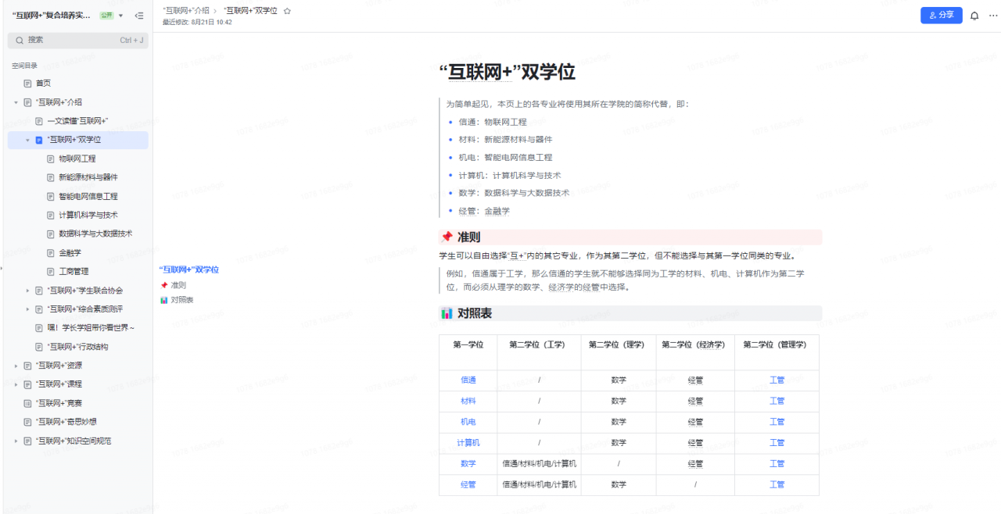The height and width of the screenshot is (514, 1001).
Task: Open the workspace title dropdown arrow
Action: (x=120, y=16)
